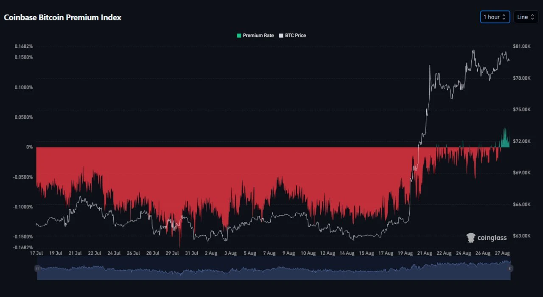Click the 22 Aug date label
The image size is (543, 297).
[x=444, y=253]
